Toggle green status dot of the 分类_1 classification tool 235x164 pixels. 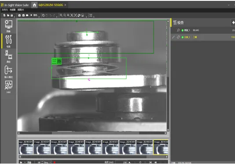pos(182,37)
